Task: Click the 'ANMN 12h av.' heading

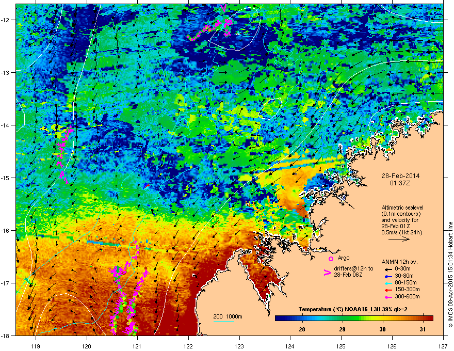Action: (399, 262)
